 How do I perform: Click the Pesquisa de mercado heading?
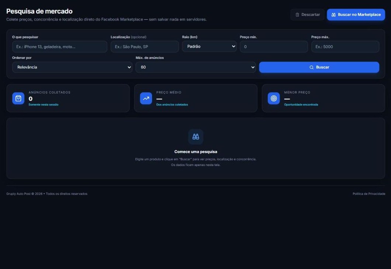coord(39,11)
